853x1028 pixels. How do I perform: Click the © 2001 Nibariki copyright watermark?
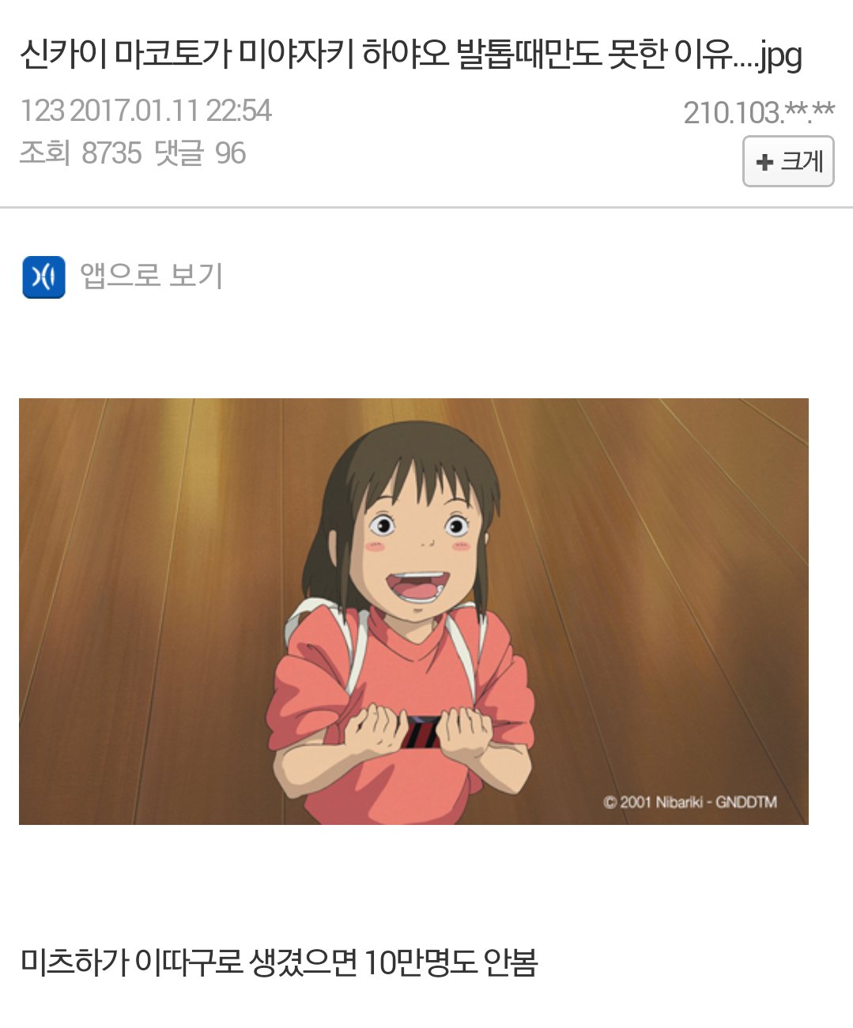690,802
